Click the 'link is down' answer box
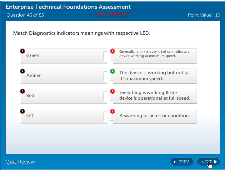The width and height of the screenshot is (225, 171). point(155,56)
